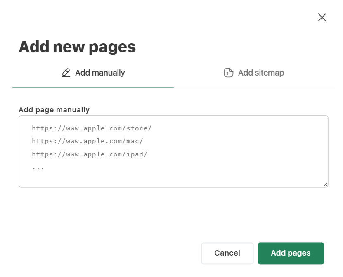The height and width of the screenshot is (277, 343).
Task: Click the pencil icon beside Add manually
Action: coord(66,73)
